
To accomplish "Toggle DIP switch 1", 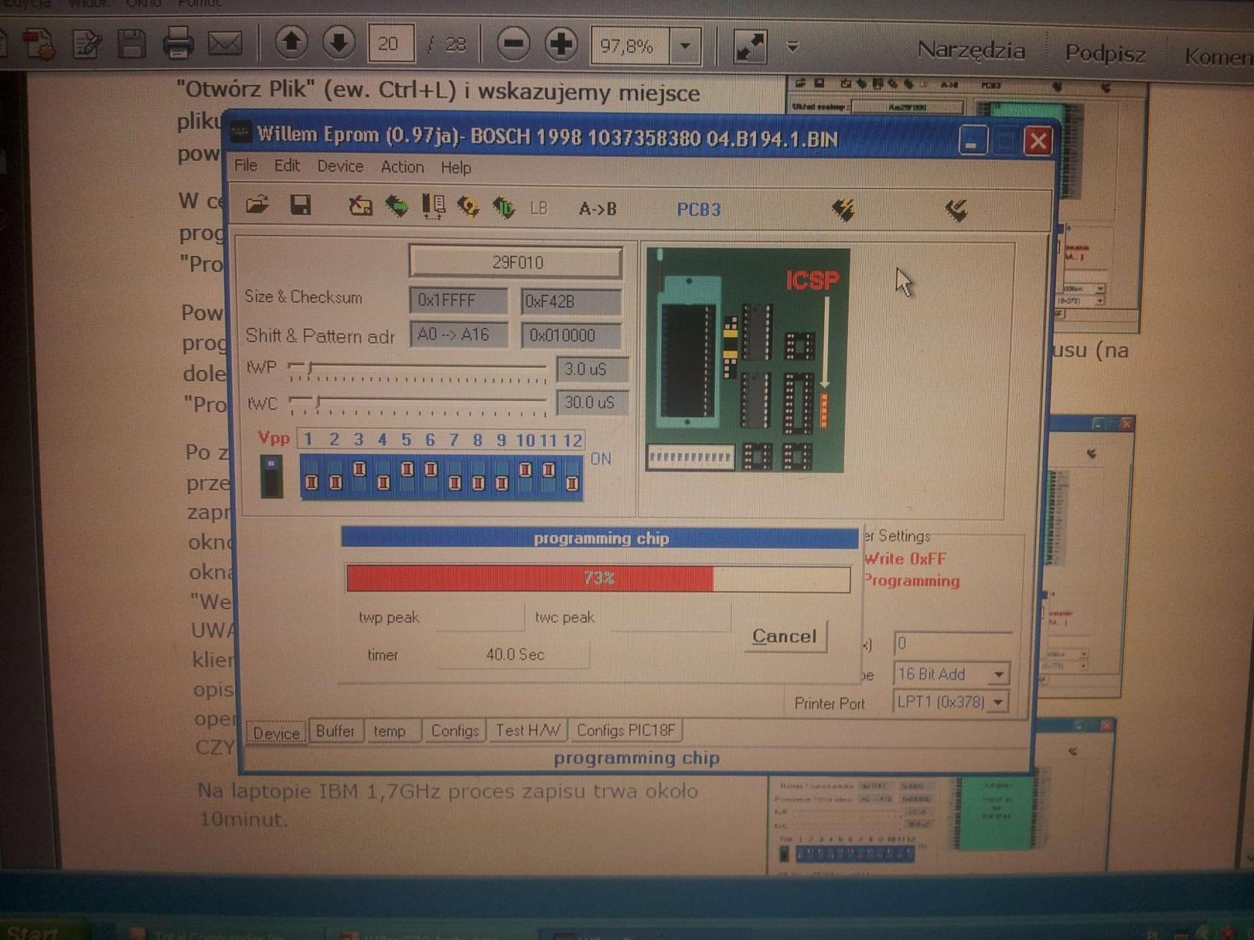I will (x=312, y=476).
